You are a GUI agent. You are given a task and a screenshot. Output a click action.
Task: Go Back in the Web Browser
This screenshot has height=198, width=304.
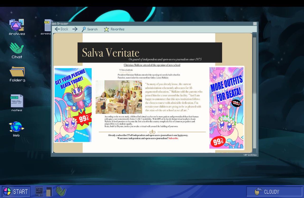[x=62, y=29]
